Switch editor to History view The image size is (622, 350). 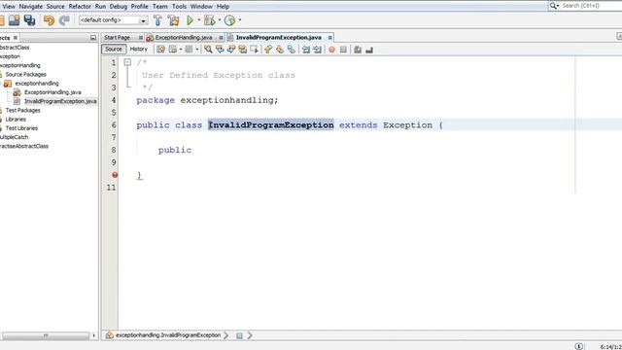pos(138,49)
